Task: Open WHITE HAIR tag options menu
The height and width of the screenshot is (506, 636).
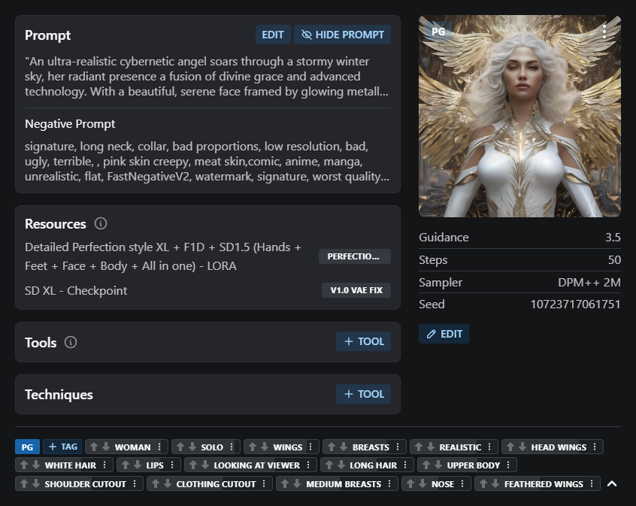Action: [x=104, y=465]
